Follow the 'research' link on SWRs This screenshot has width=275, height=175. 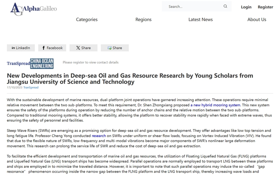coord(99,136)
